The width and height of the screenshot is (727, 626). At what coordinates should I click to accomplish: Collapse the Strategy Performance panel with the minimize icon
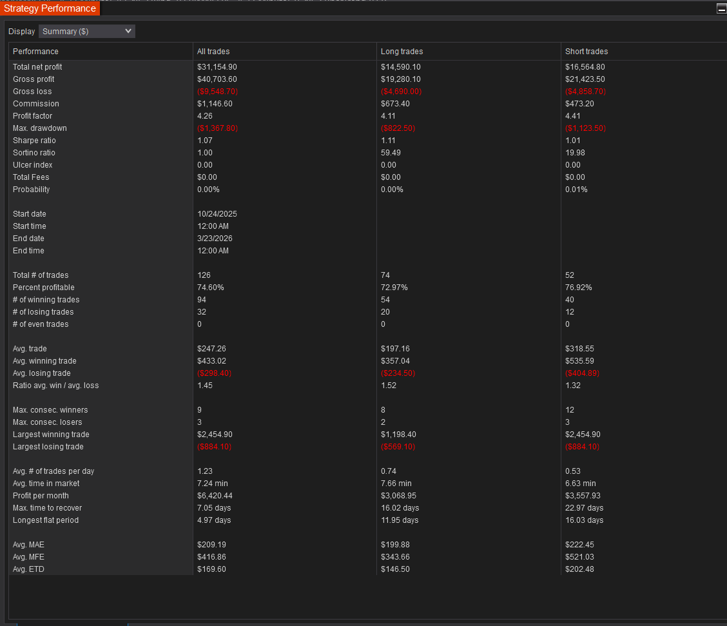[x=721, y=9]
